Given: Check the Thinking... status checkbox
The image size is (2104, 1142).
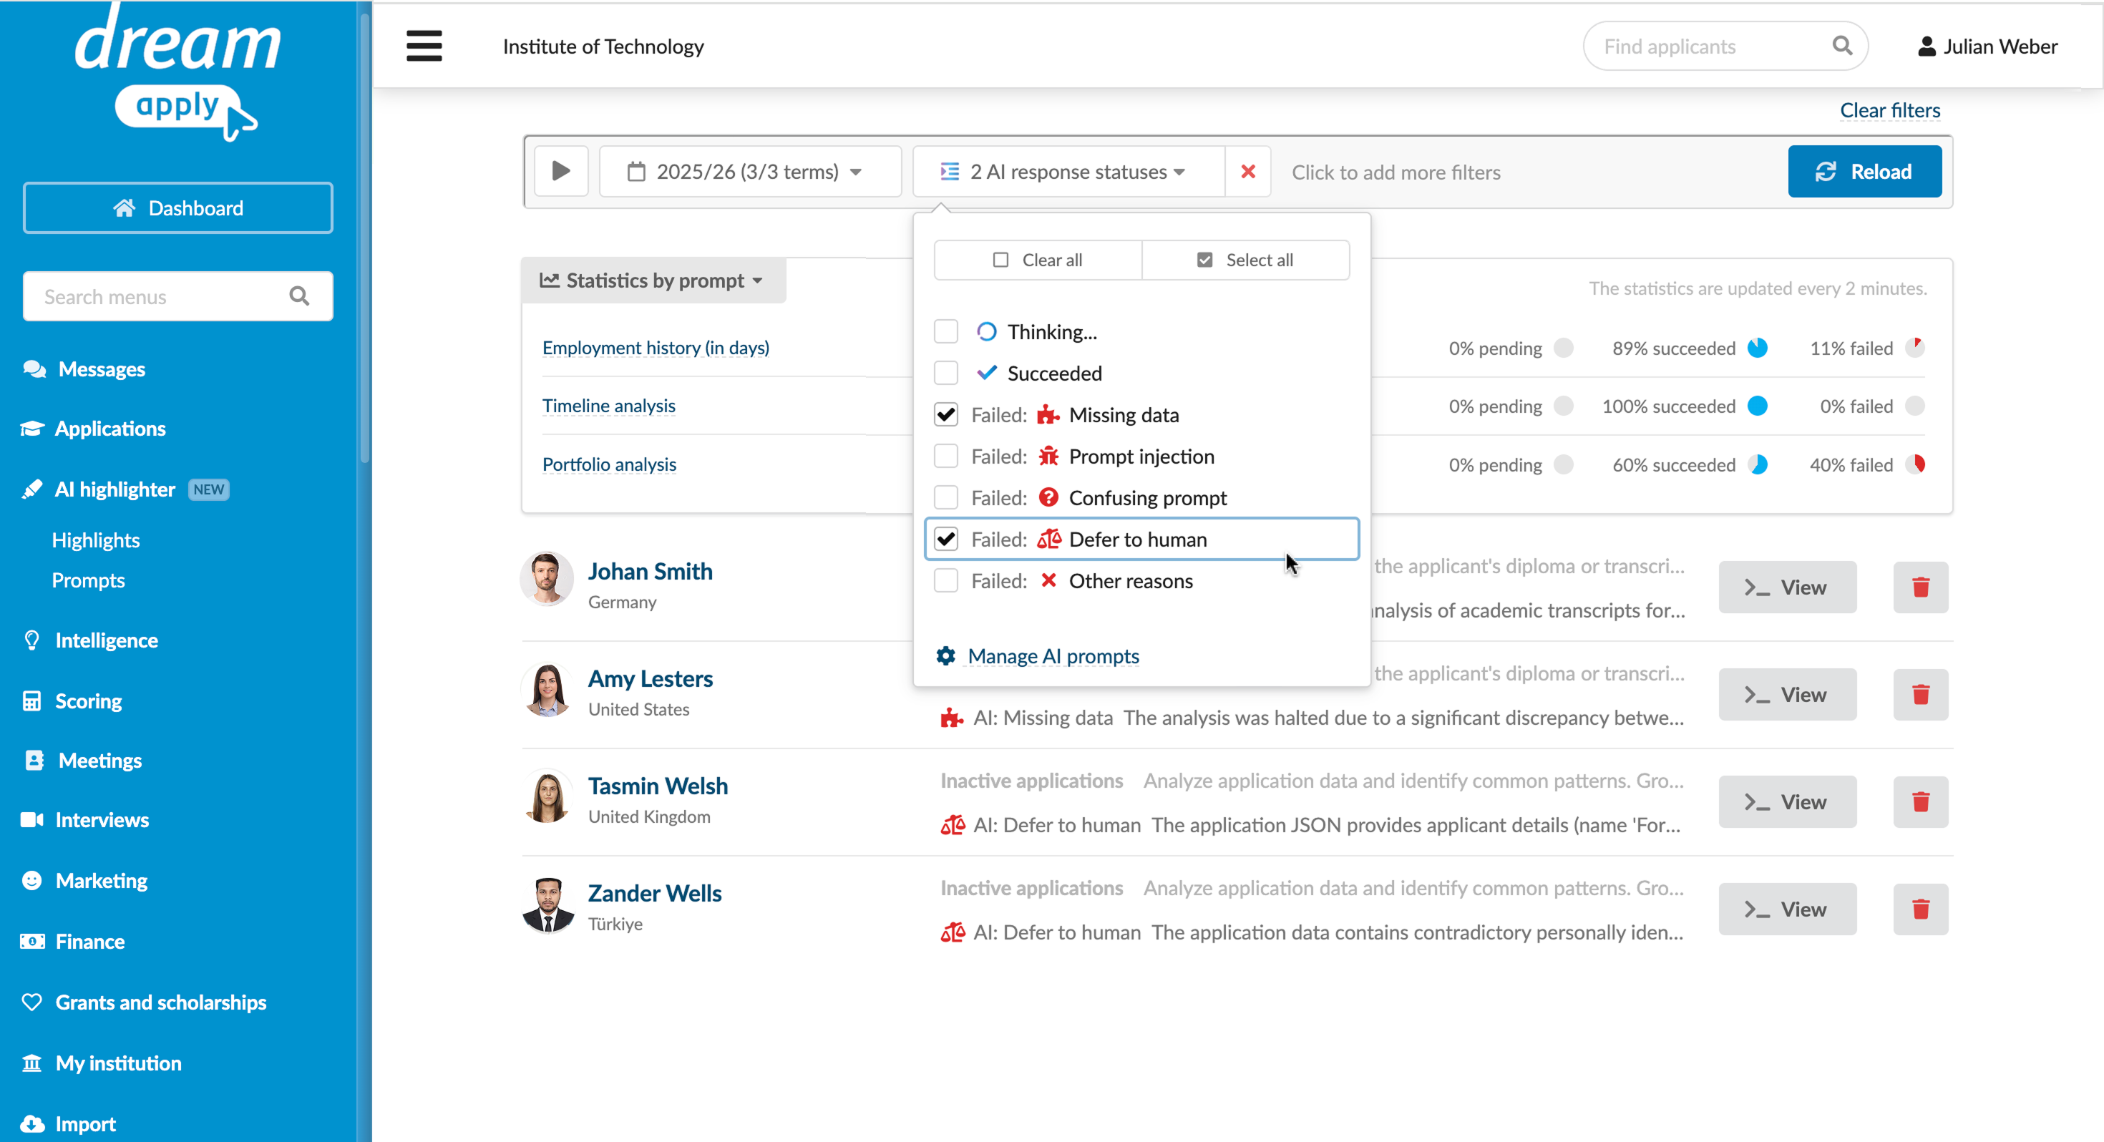Looking at the screenshot, I should click(946, 332).
